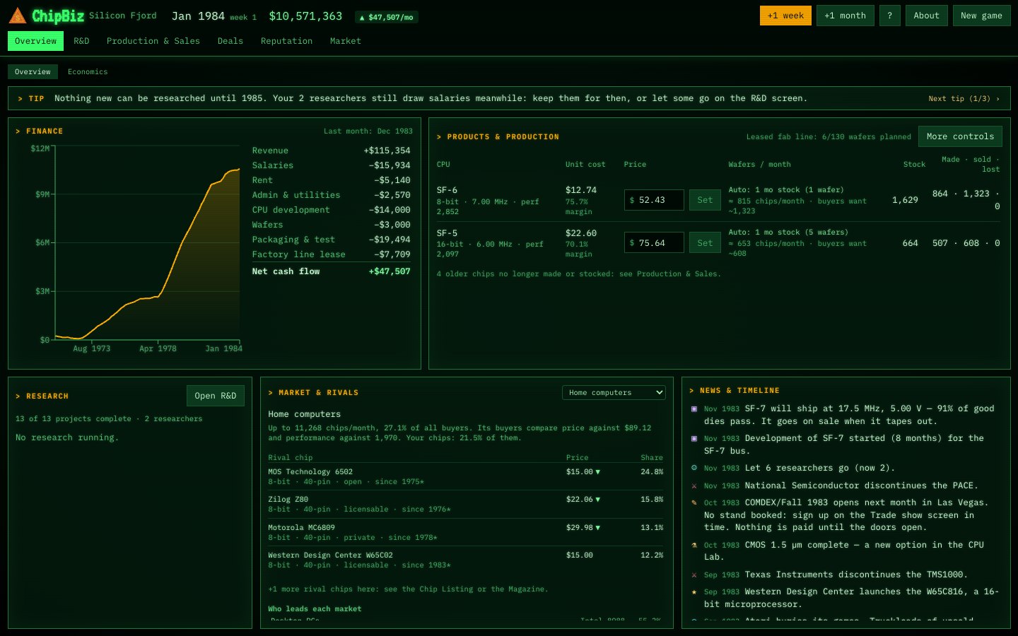Click '+1 more rival chips here' note
The width and height of the screenshot is (1018, 636).
tap(408, 589)
